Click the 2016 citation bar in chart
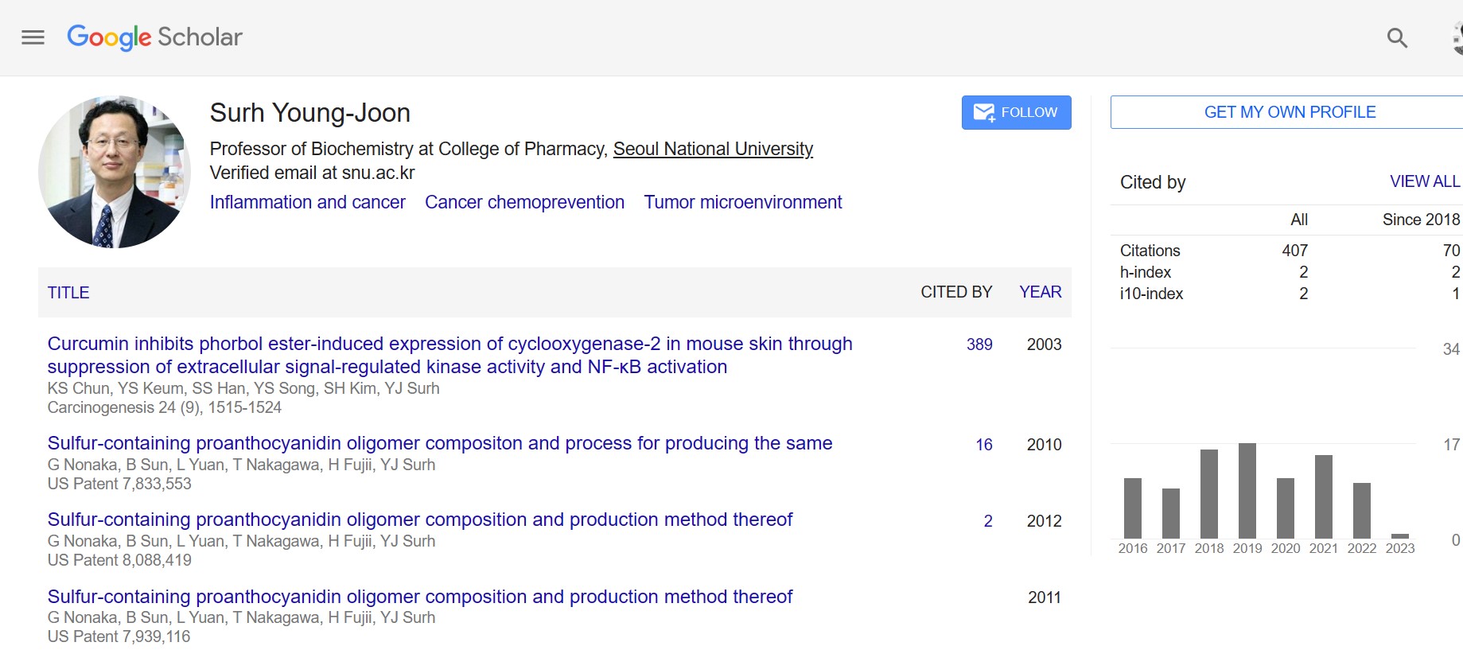Screen dimensions: 1463x650 click(x=1133, y=508)
